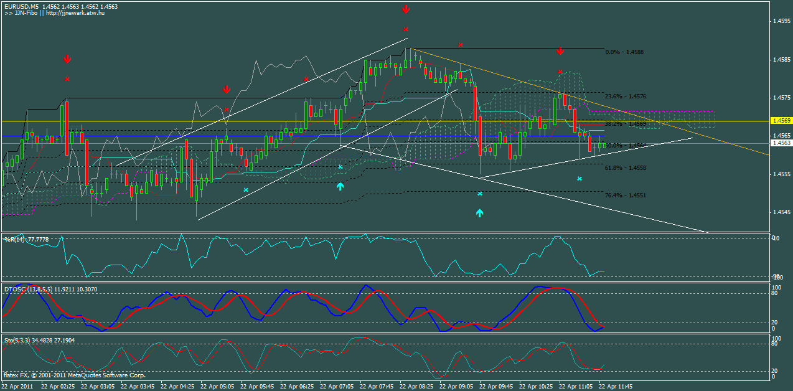Expand the 0.0% - 1.4588 Fibonacci level label
Screen dimensions: 793x391
point(624,52)
